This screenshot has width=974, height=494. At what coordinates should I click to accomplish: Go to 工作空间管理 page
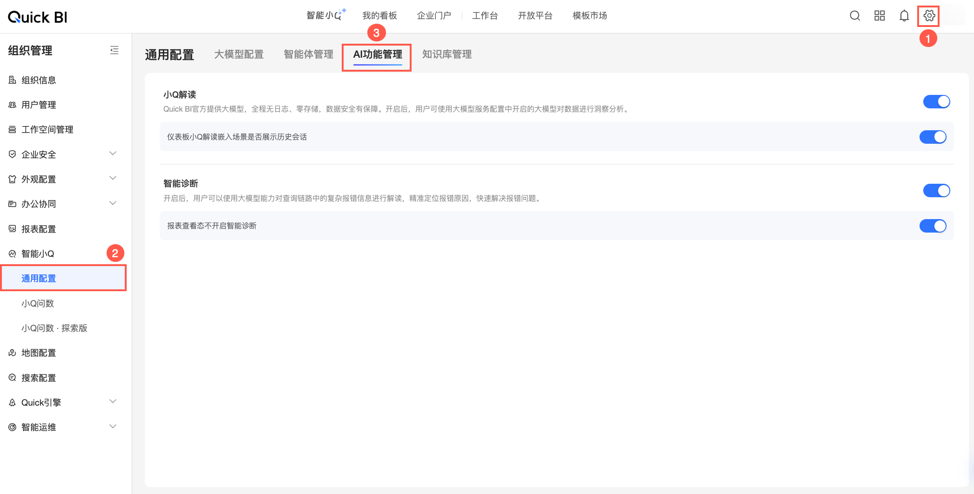coord(47,129)
